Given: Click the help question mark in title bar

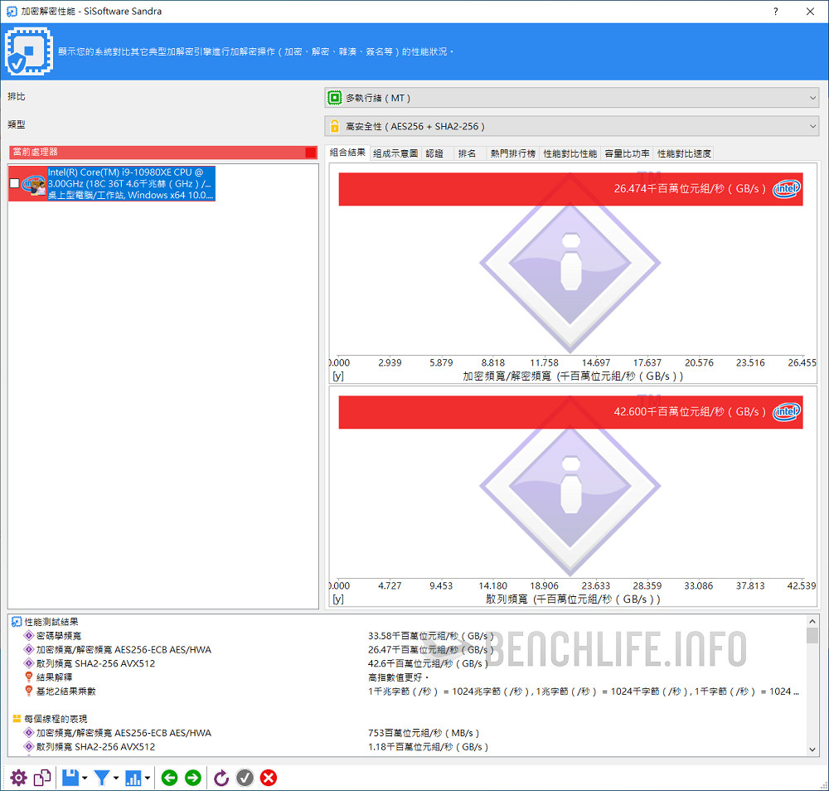Looking at the screenshot, I should pyautogui.click(x=776, y=12).
